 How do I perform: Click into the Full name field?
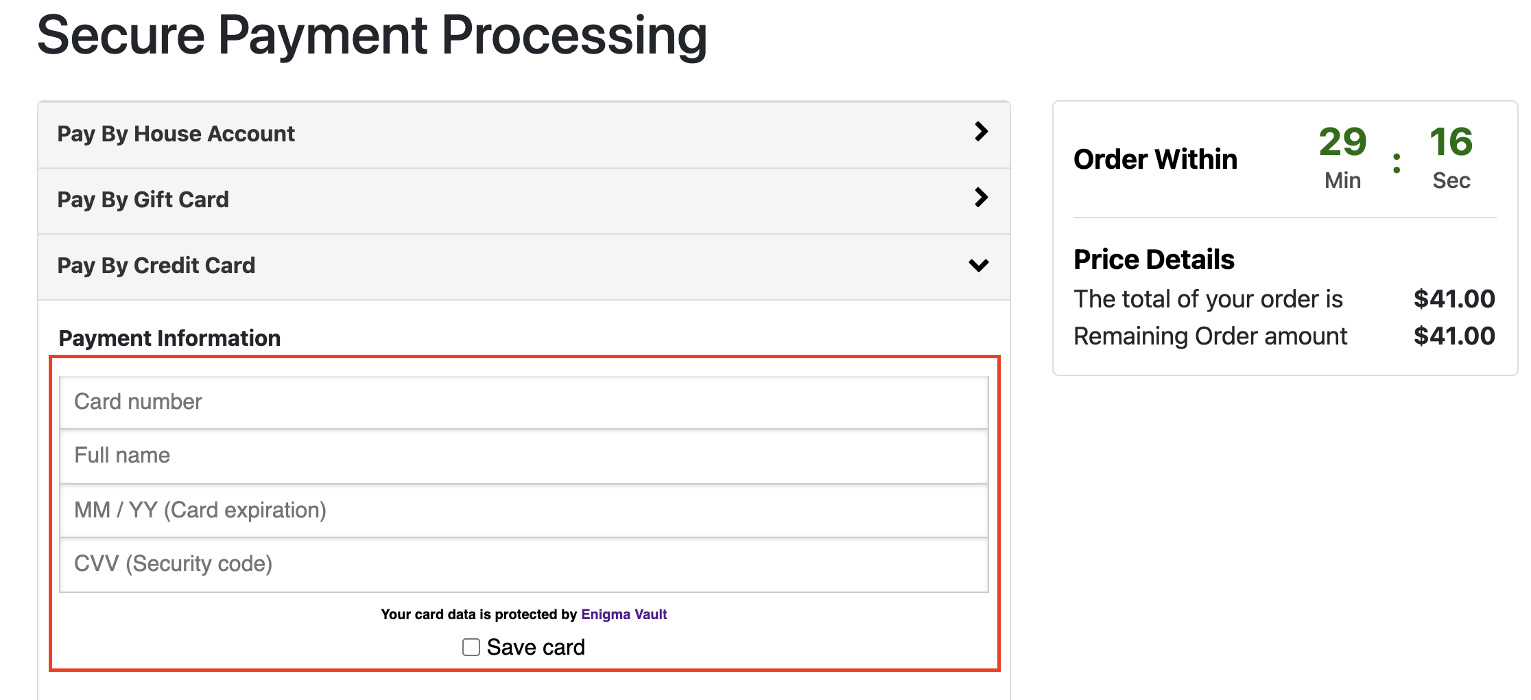click(523, 456)
